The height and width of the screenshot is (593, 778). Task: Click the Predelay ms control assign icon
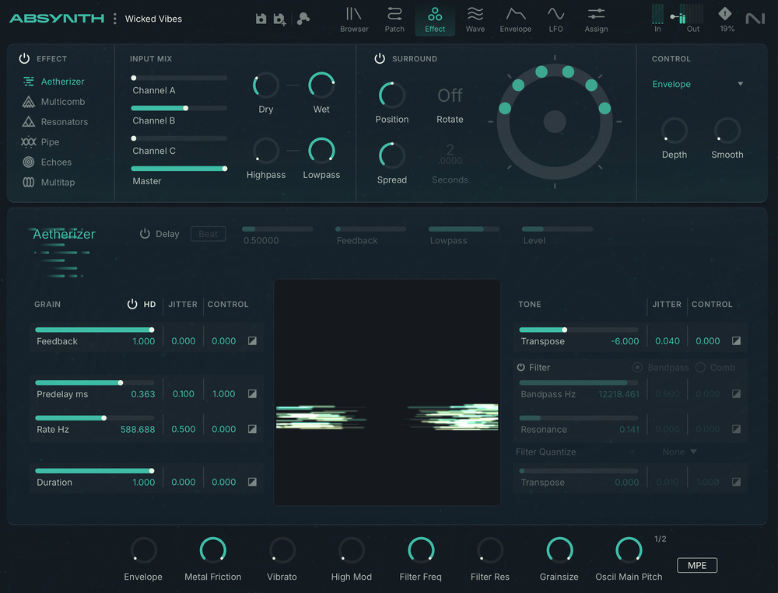tap(252, 394)
